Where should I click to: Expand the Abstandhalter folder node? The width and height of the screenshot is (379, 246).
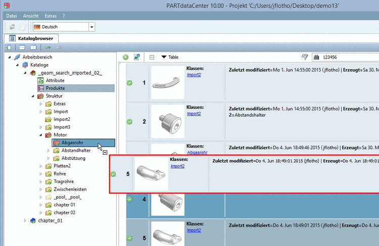point(49,151)
